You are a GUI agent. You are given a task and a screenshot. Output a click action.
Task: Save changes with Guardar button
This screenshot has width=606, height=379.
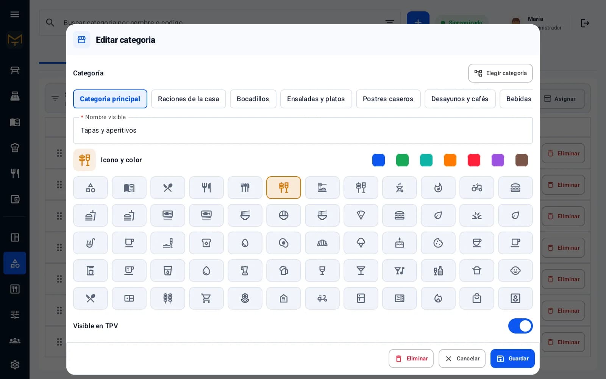coord(512,359)
